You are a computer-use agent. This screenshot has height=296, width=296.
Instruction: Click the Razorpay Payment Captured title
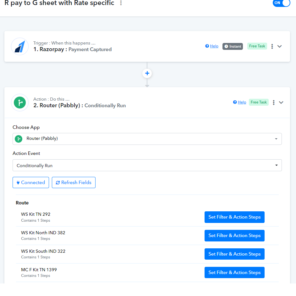(x=73, y=50)
